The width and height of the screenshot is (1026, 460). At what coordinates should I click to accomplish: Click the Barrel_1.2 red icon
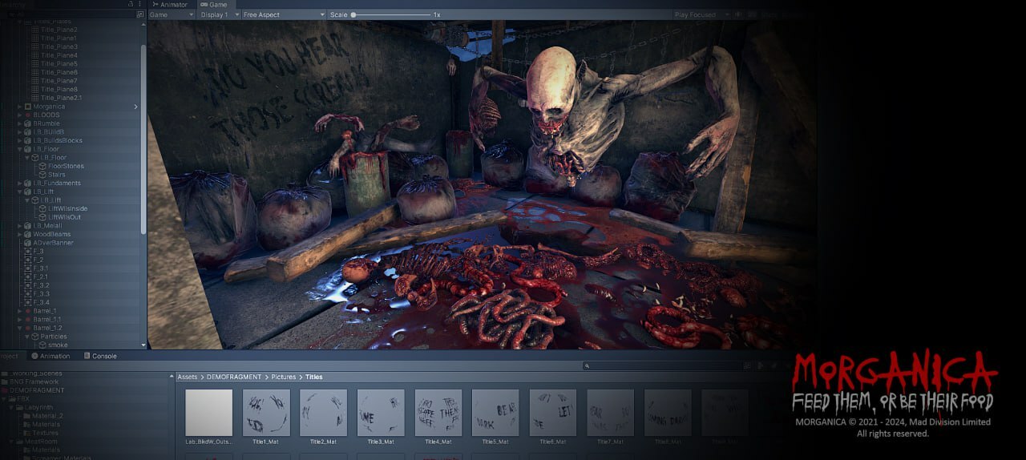point(28,328)
